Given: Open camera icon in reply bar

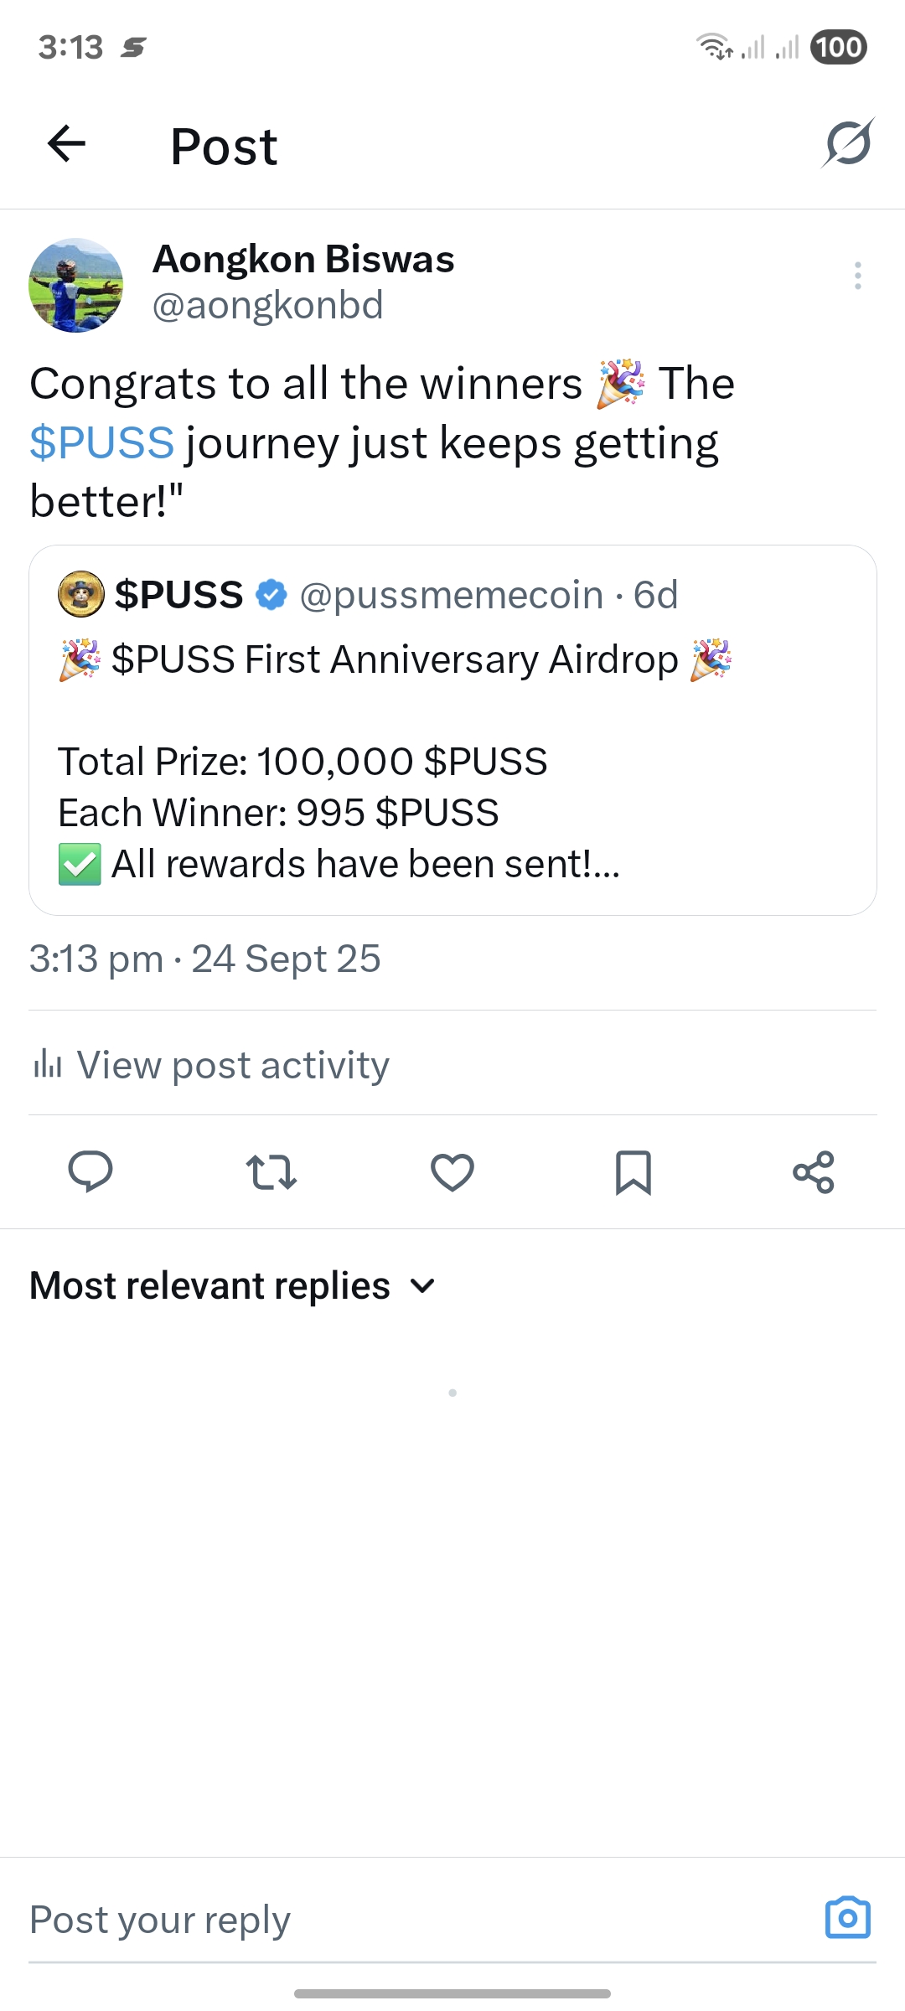Looking at the screenshot, I should point(848,1918).
